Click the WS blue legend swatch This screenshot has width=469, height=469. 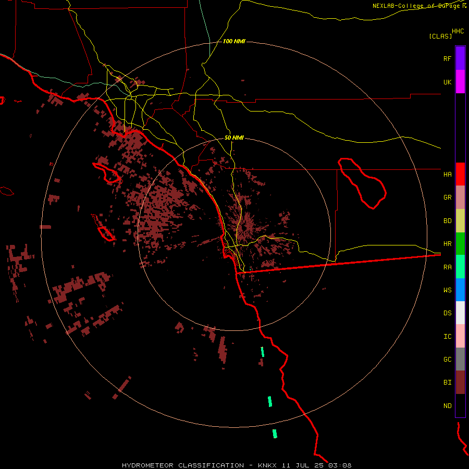click(460, 290)
